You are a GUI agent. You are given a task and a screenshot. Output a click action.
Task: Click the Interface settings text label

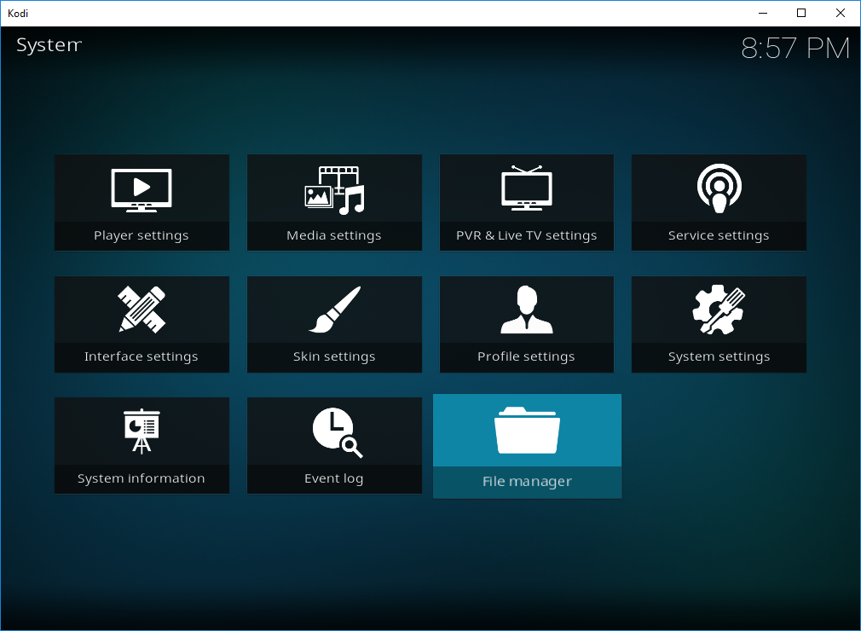142,357
